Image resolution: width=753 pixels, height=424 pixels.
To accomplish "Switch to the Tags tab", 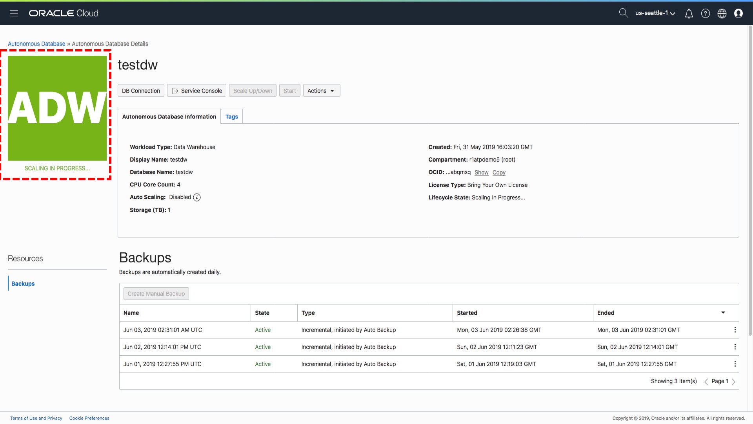I will [231, 117].
